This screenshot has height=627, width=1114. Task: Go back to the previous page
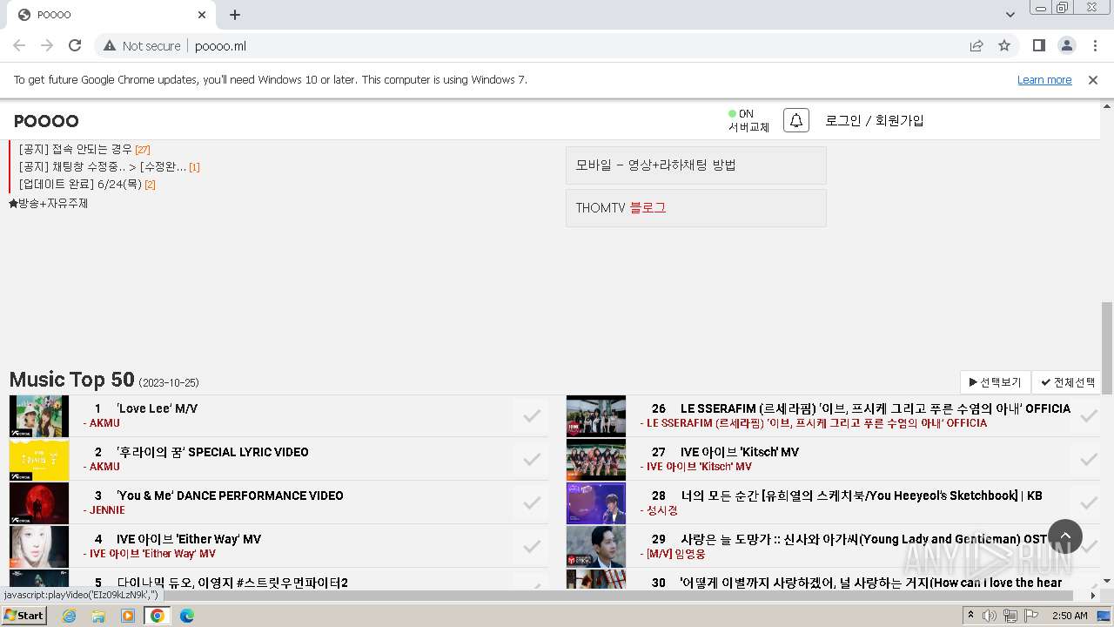coord(19,45)
